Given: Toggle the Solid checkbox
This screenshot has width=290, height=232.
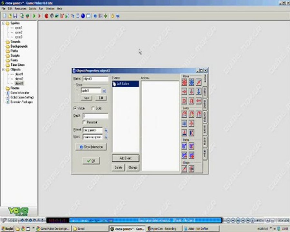Looking at the screenshot, I should click(93, 108).
